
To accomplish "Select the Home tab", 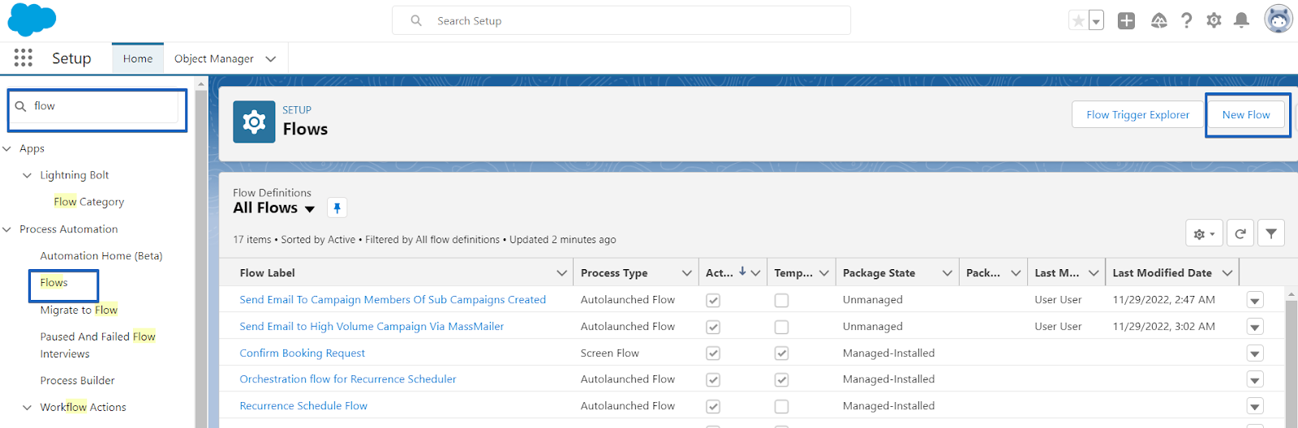I will (138, 58).
